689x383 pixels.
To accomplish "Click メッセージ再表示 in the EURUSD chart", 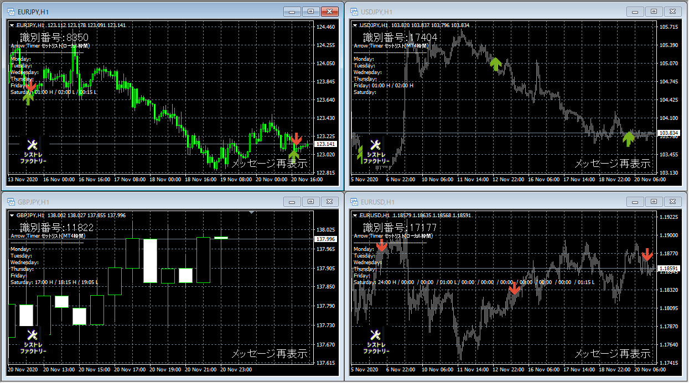I will [x=613, y=354].
